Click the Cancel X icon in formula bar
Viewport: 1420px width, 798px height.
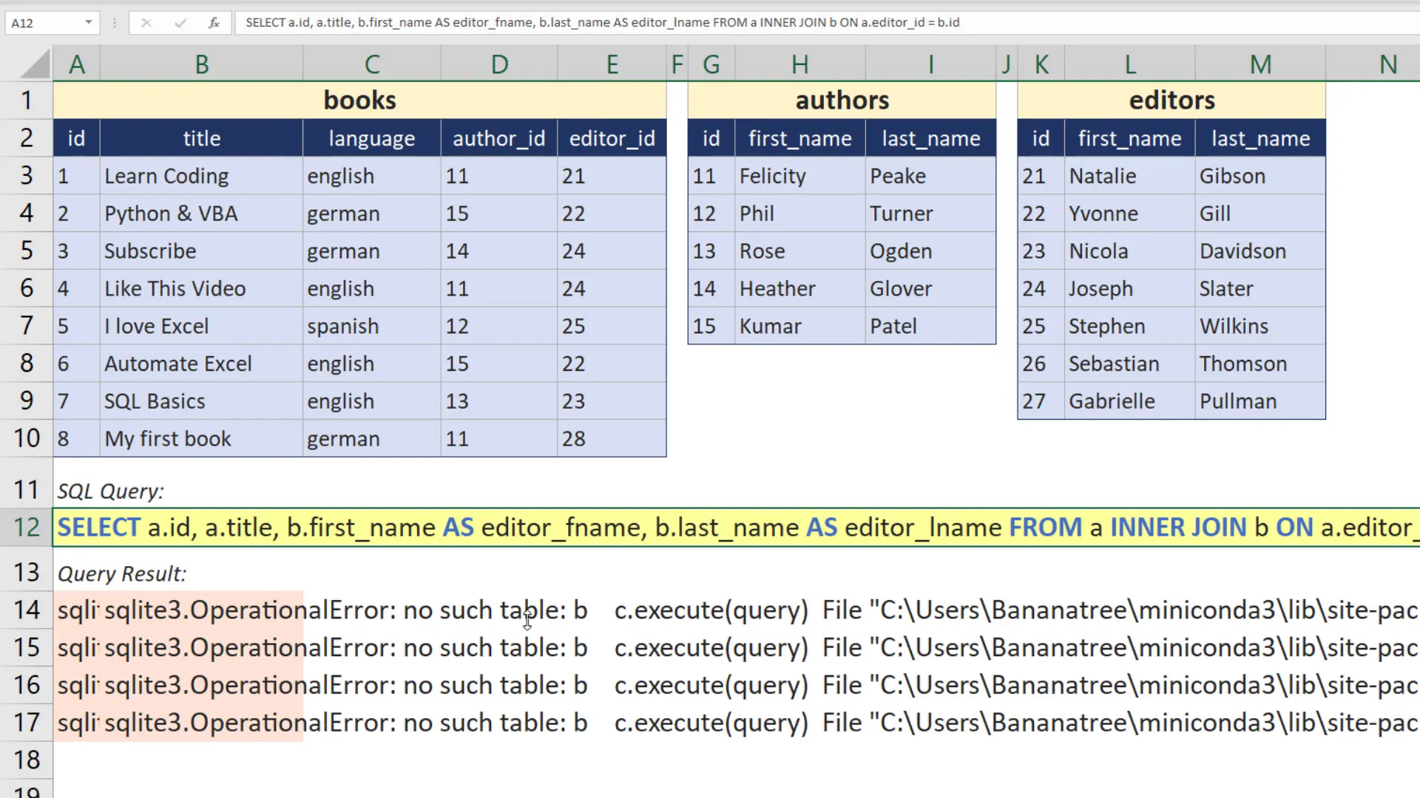point(146,22)
